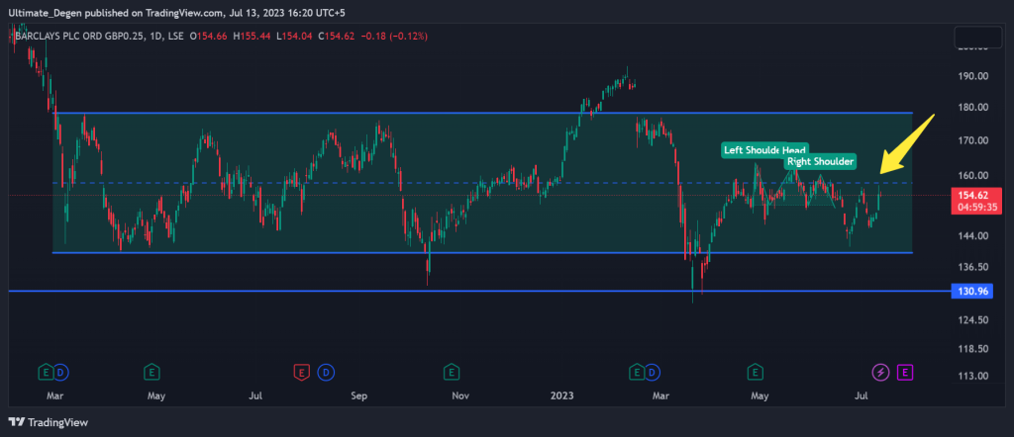Click the dividend marker beside the red earnings marker

327,372
